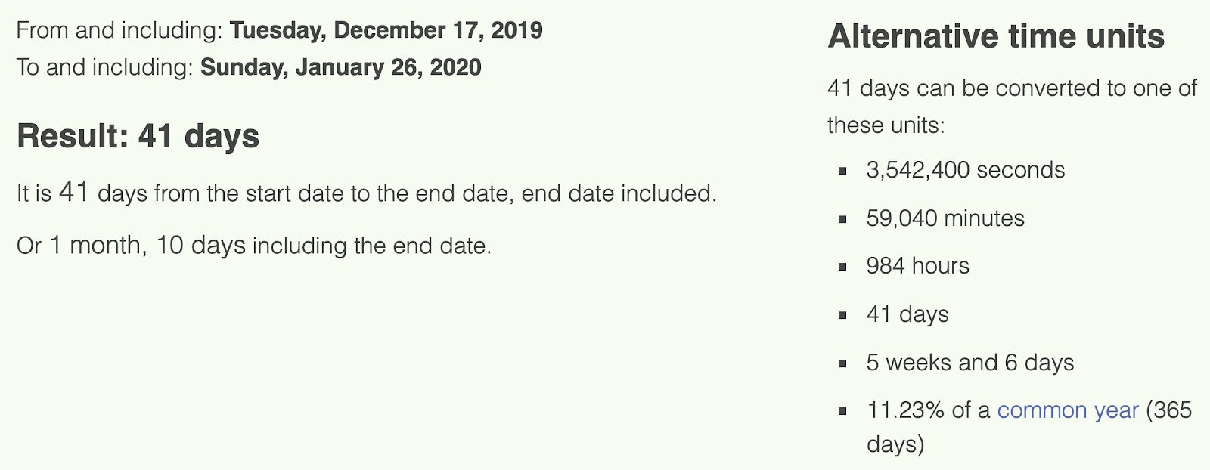
Task: Click the sentence starting It is 41 days
Action: point(367,193)
